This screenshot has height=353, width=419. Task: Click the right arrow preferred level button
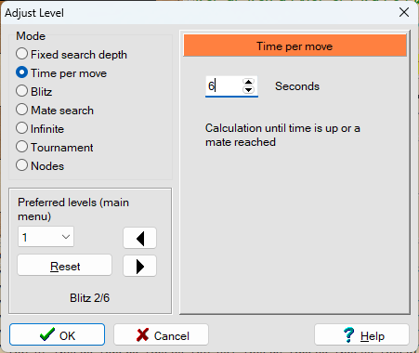[140, 266]
